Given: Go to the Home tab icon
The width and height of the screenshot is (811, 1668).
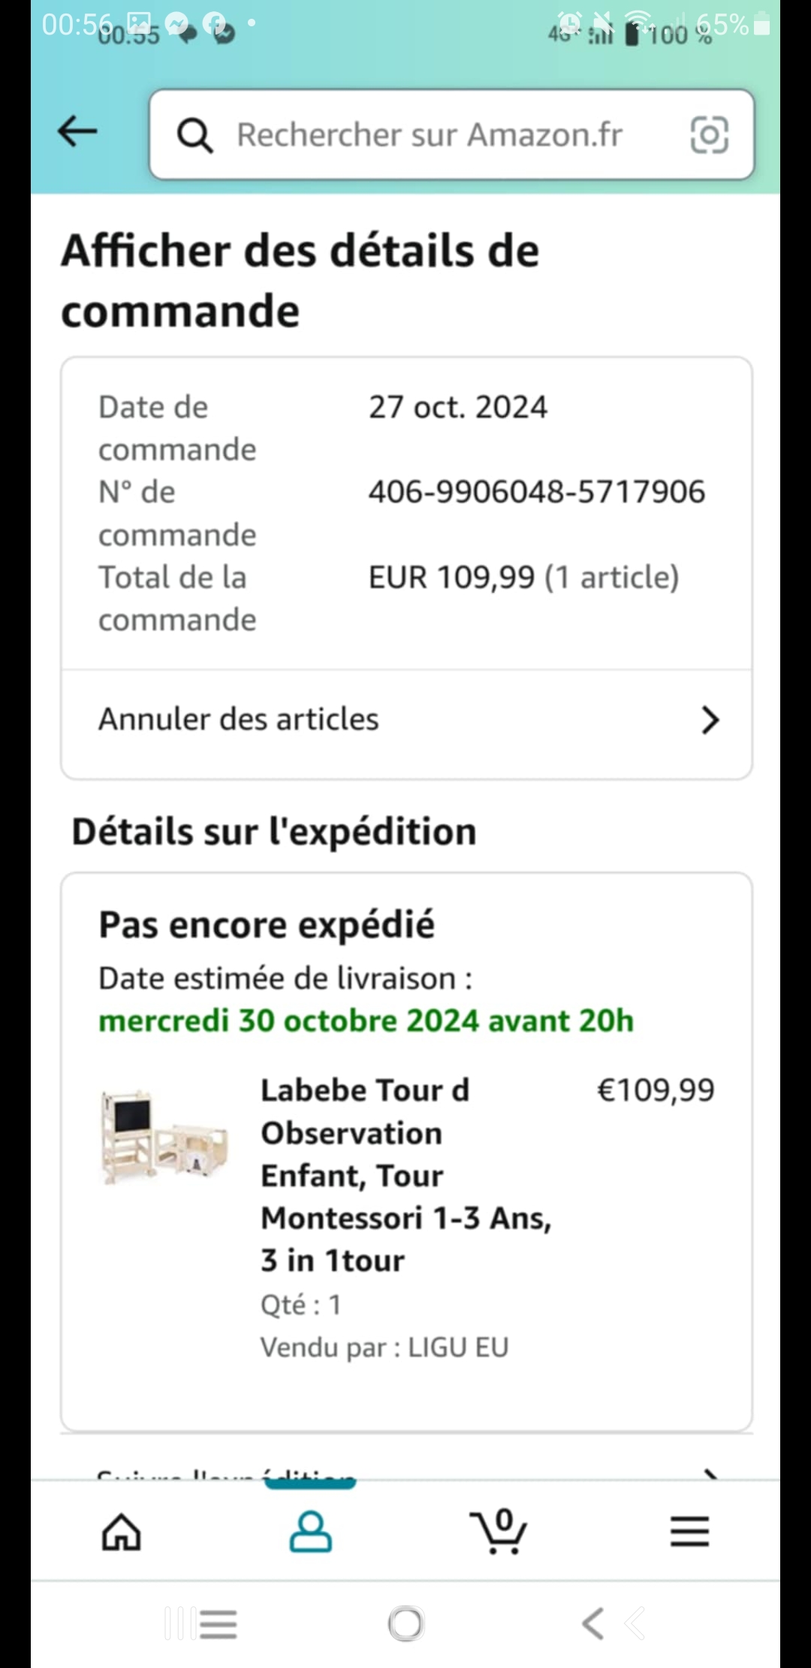Looking at the screenshot, I should [x=122, y=1531].
